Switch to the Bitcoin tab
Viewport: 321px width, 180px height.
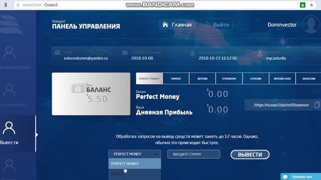[x=203, y=78]
